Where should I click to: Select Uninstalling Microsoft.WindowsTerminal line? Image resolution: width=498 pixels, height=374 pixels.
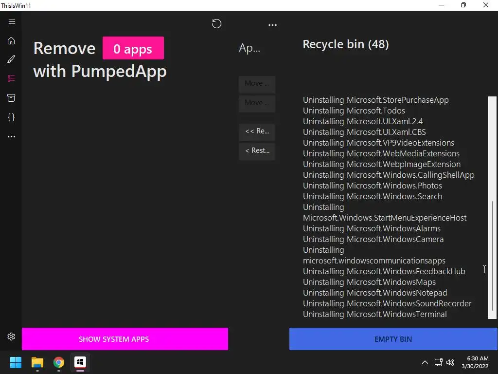coord(375,314)
